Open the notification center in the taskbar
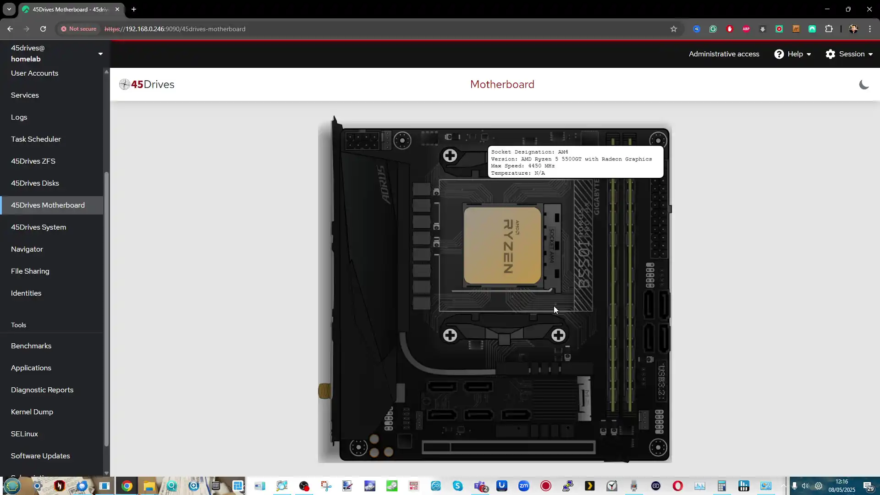Screen dimensions: 880x495 point(868,486)
